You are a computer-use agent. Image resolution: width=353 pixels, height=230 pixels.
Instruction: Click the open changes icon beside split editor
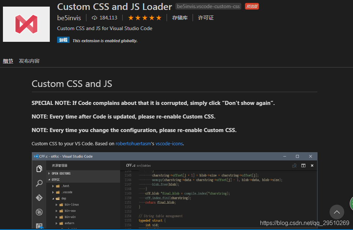[294, 165]
